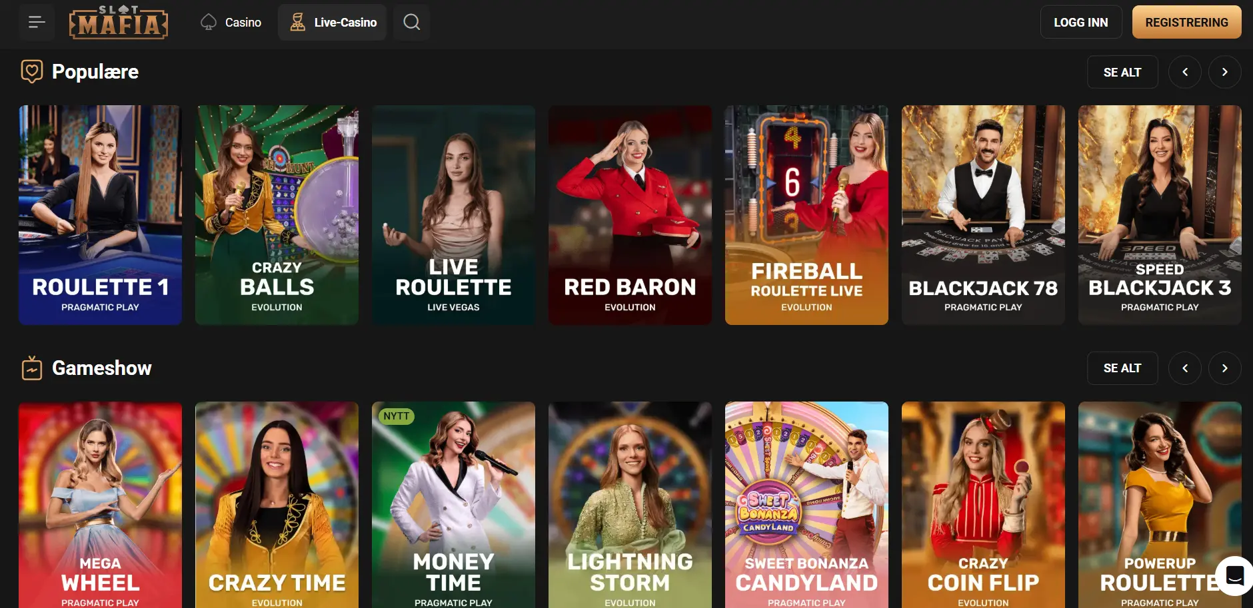
Task: Open the search magnifier icon
Action: pyautogui.click(x=412, y=23)
